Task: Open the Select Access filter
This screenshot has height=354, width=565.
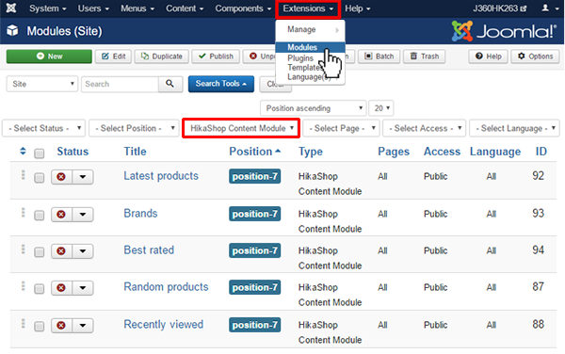Action: tap(424, 128)
